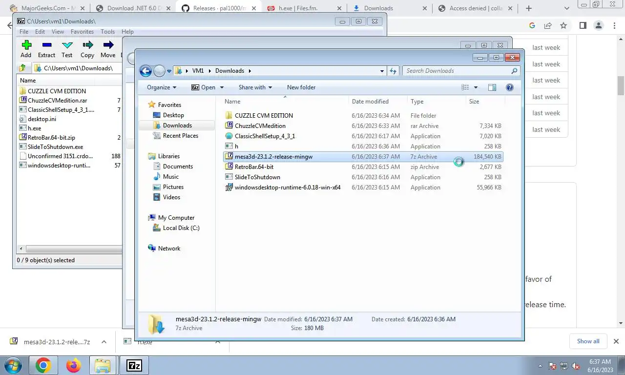Click Explorer Forward navigation arrow

[x=159, y=71]
